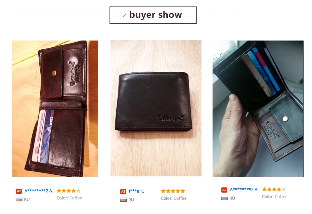Image resolution: width=312 pixels, height=214 pixels.
Task: Open the right hand-held wallet photo
Action: tap(258, 109)
